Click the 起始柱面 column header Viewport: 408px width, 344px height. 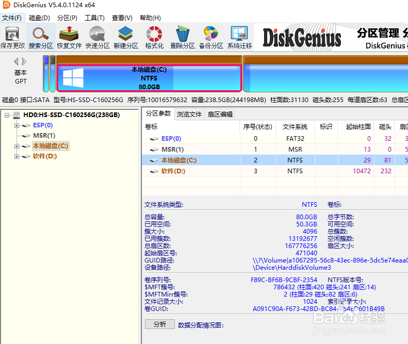(356, 127)
